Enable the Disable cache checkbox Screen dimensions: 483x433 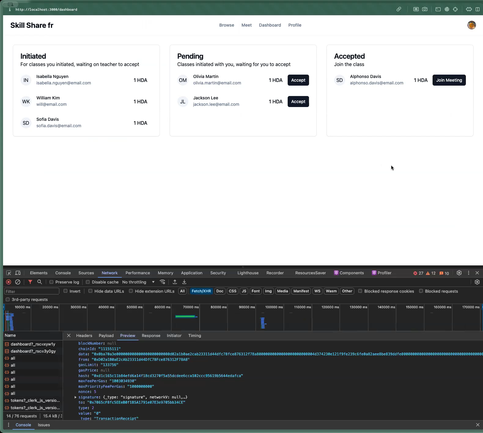pos(88,282)
